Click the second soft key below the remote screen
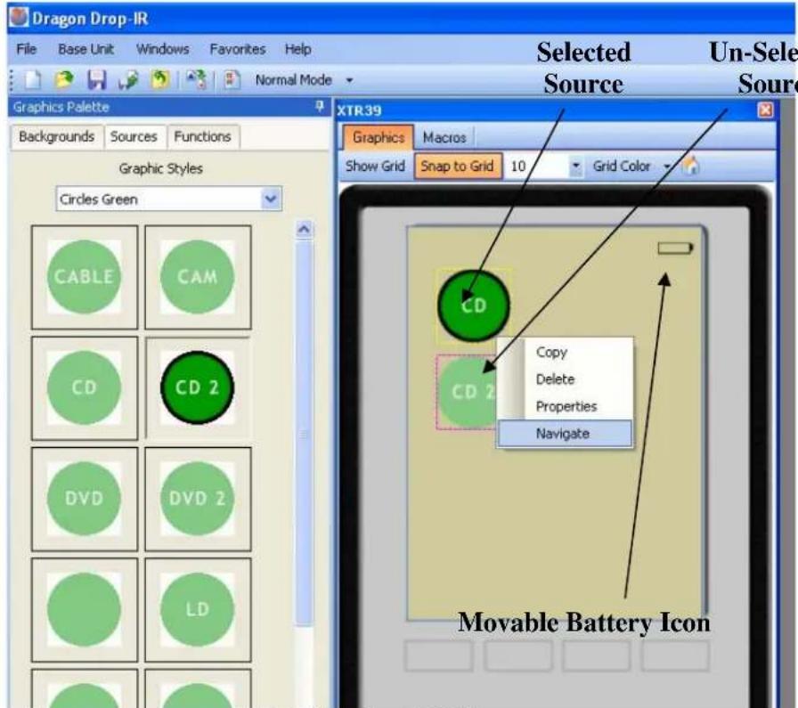 coord(517,655)
